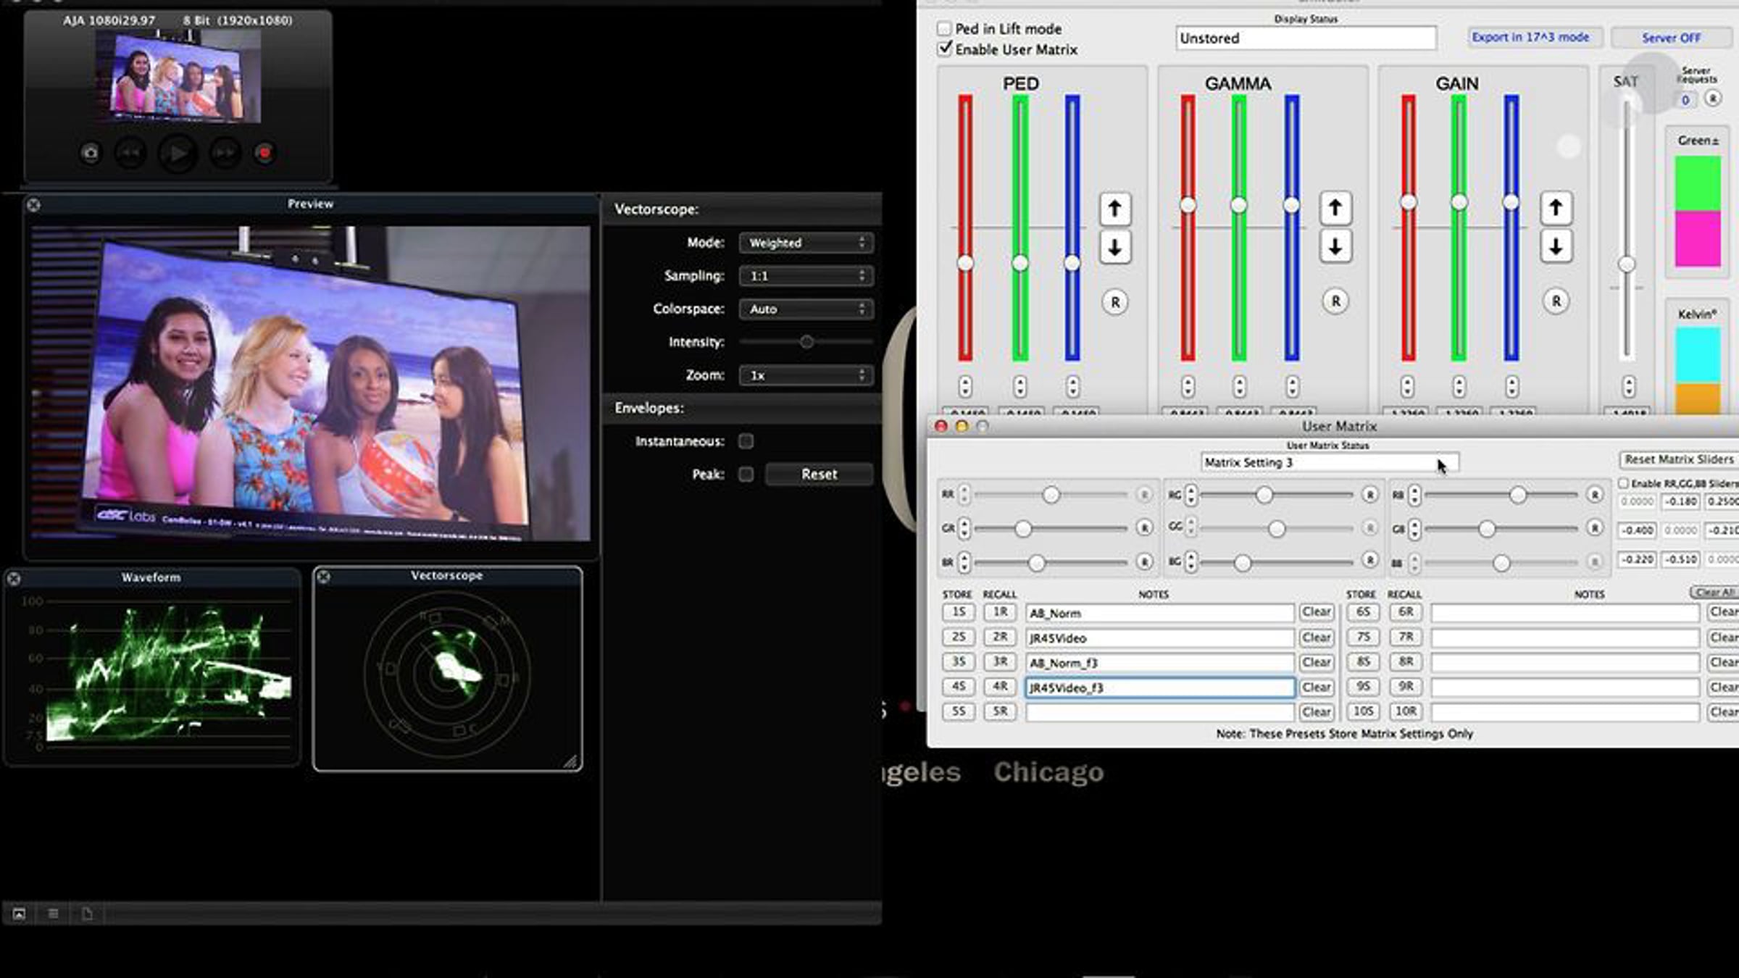The width and height of the screenshot is (1739, 978).
Task: Clear the AB_Norm_f3 preset note
Action: point(1316,662)
